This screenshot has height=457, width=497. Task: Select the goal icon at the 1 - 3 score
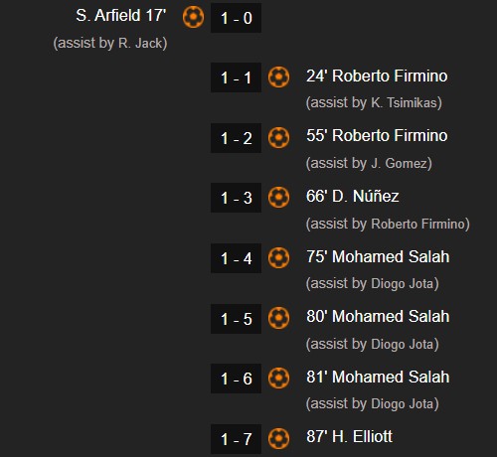(278, 198)
